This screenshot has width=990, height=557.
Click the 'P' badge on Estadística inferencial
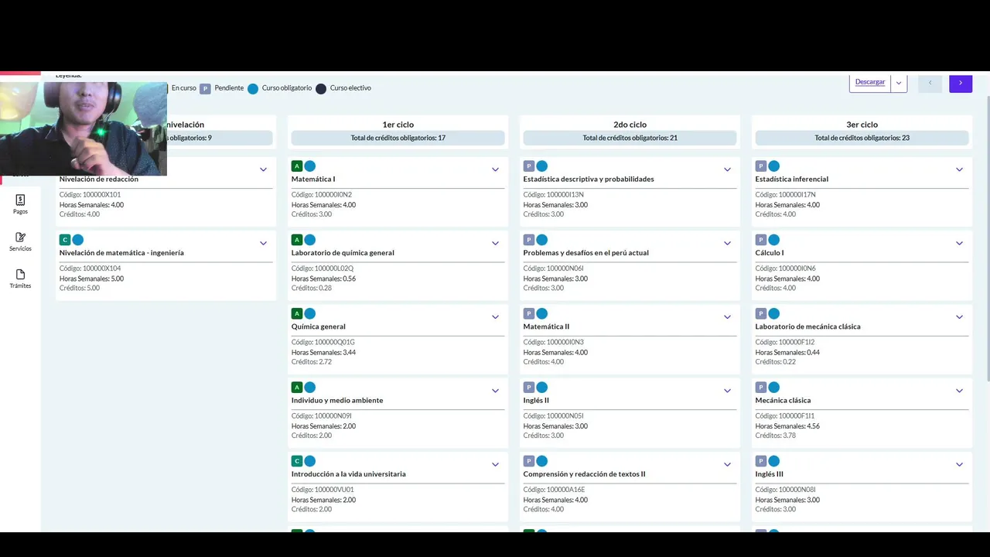tap(760, 166)
